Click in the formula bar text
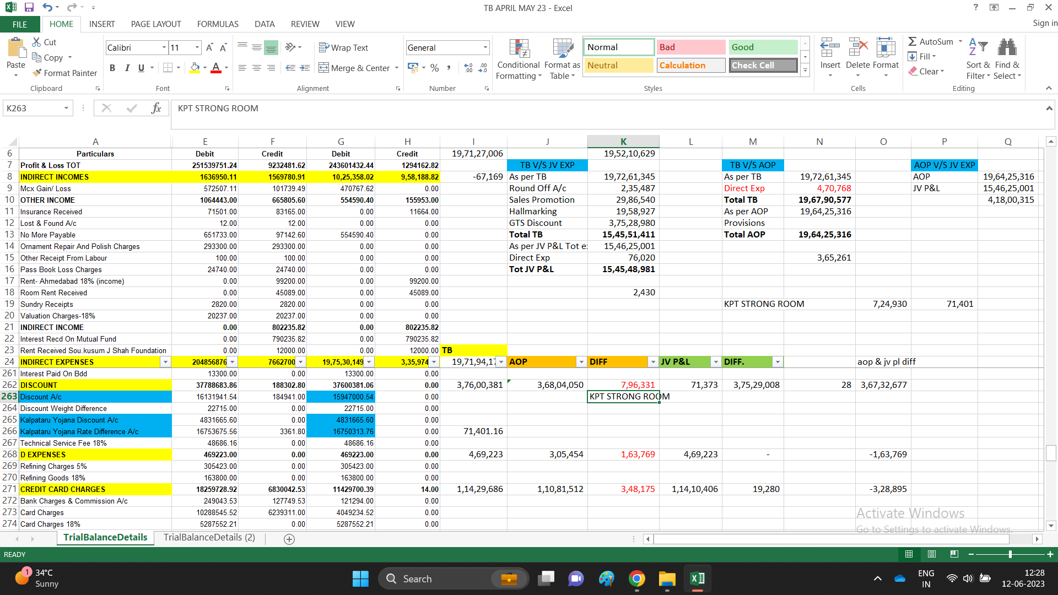The height and width of the screenshot is (595, 1058). 218,109
